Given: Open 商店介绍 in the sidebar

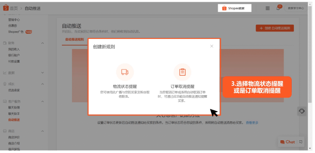Looking at the screenshot, I should coord(14,143).
